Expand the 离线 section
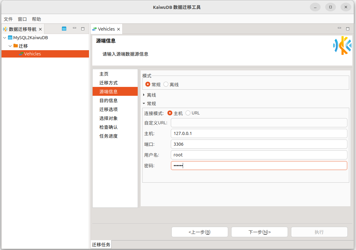The height and width of the screenshot is (250, 356). tap(144, 95)
